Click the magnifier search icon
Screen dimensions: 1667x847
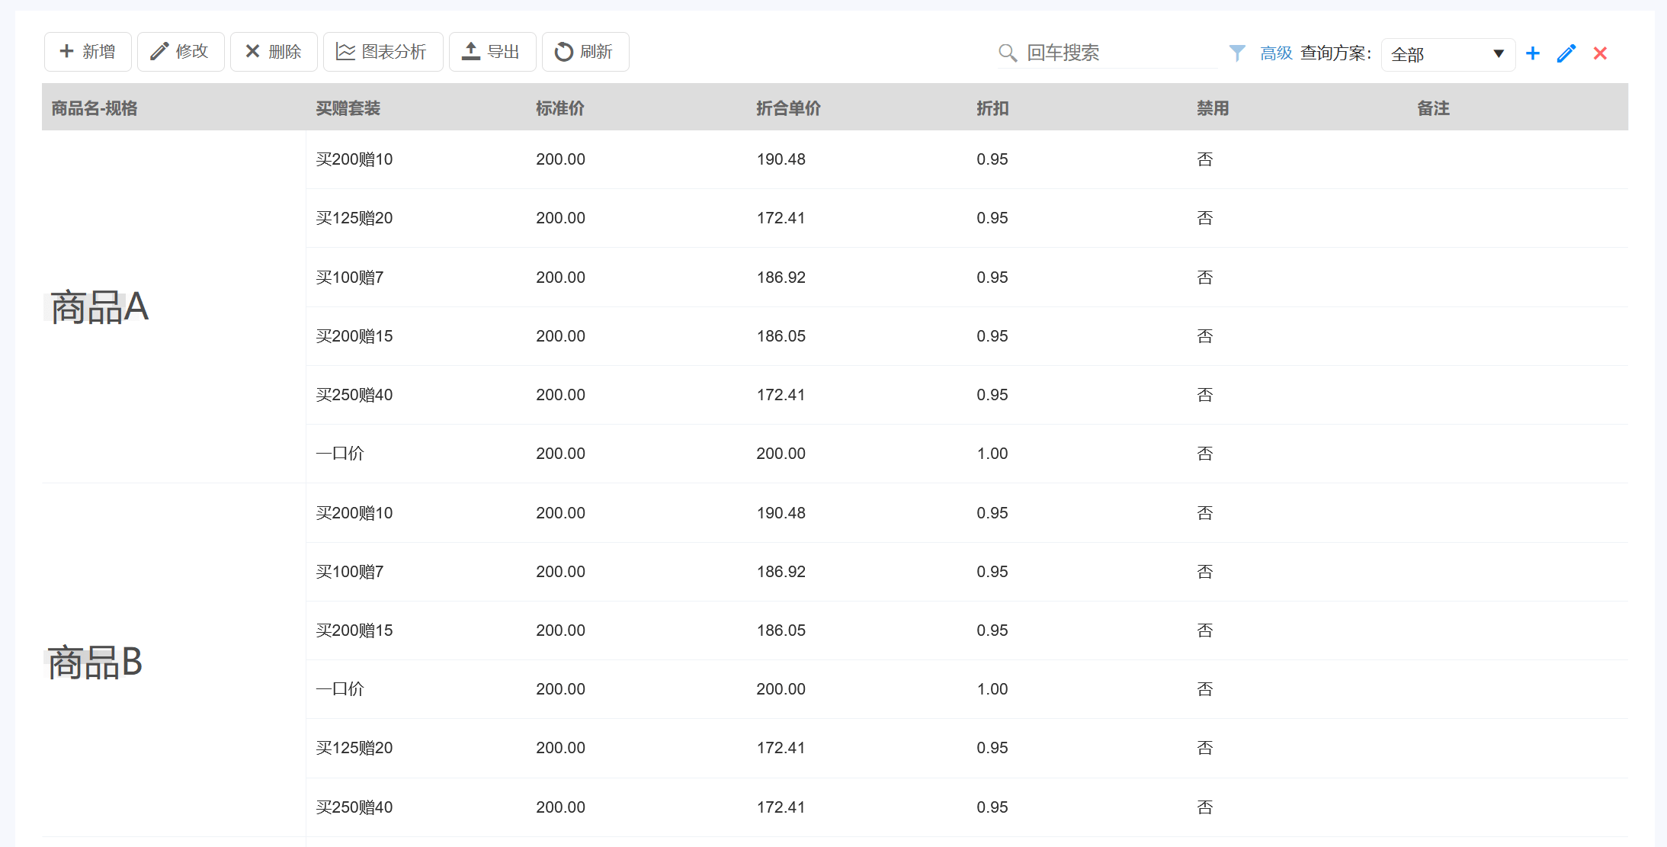tap(1008, 53)
